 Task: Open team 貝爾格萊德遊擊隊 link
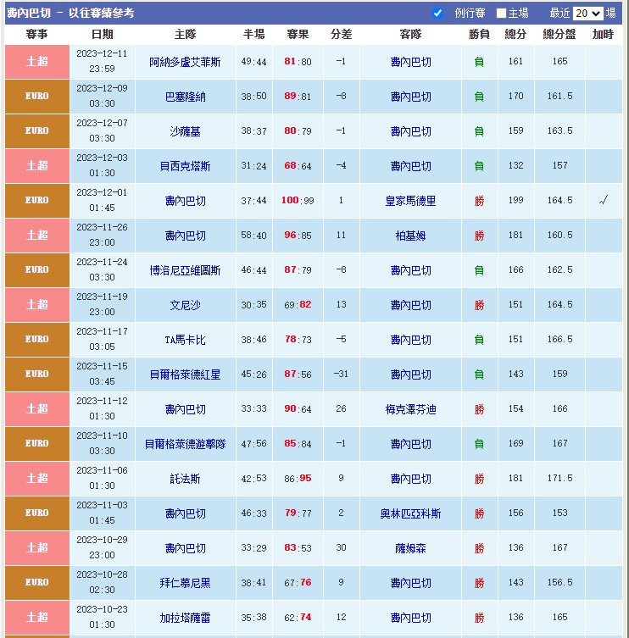tap(185, 444)
